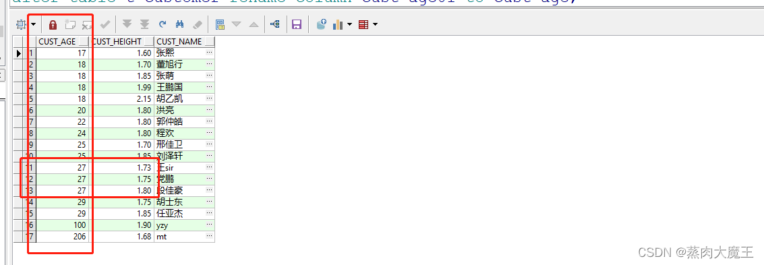Click the binoculars find icon

tap(179, 24)
